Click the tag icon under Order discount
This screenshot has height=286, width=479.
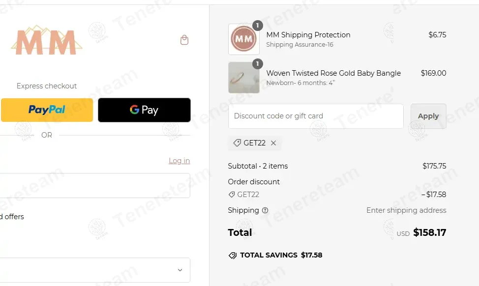[232, 195]
